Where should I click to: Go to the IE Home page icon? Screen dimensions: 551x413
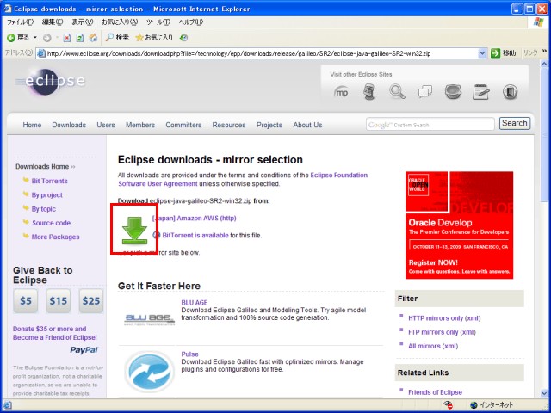[93, 38]
